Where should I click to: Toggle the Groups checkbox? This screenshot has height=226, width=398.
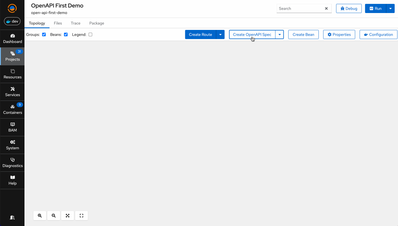tap(44, 35)
